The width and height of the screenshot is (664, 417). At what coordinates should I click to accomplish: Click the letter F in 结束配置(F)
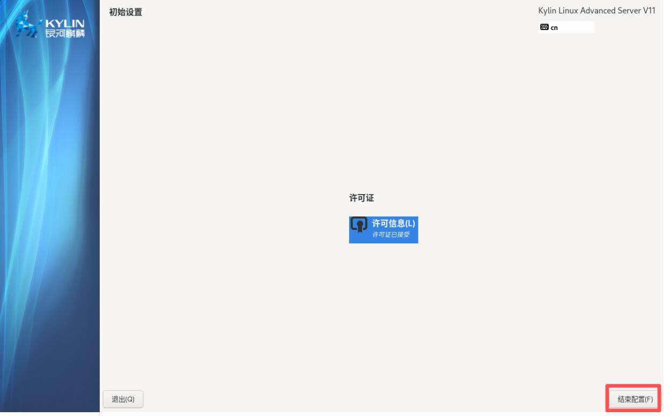[648, 399]
